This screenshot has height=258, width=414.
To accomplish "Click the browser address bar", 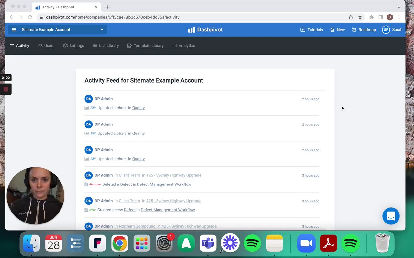I will pos(194,17).
